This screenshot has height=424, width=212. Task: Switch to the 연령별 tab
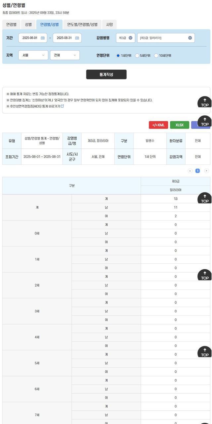point(11,25)
